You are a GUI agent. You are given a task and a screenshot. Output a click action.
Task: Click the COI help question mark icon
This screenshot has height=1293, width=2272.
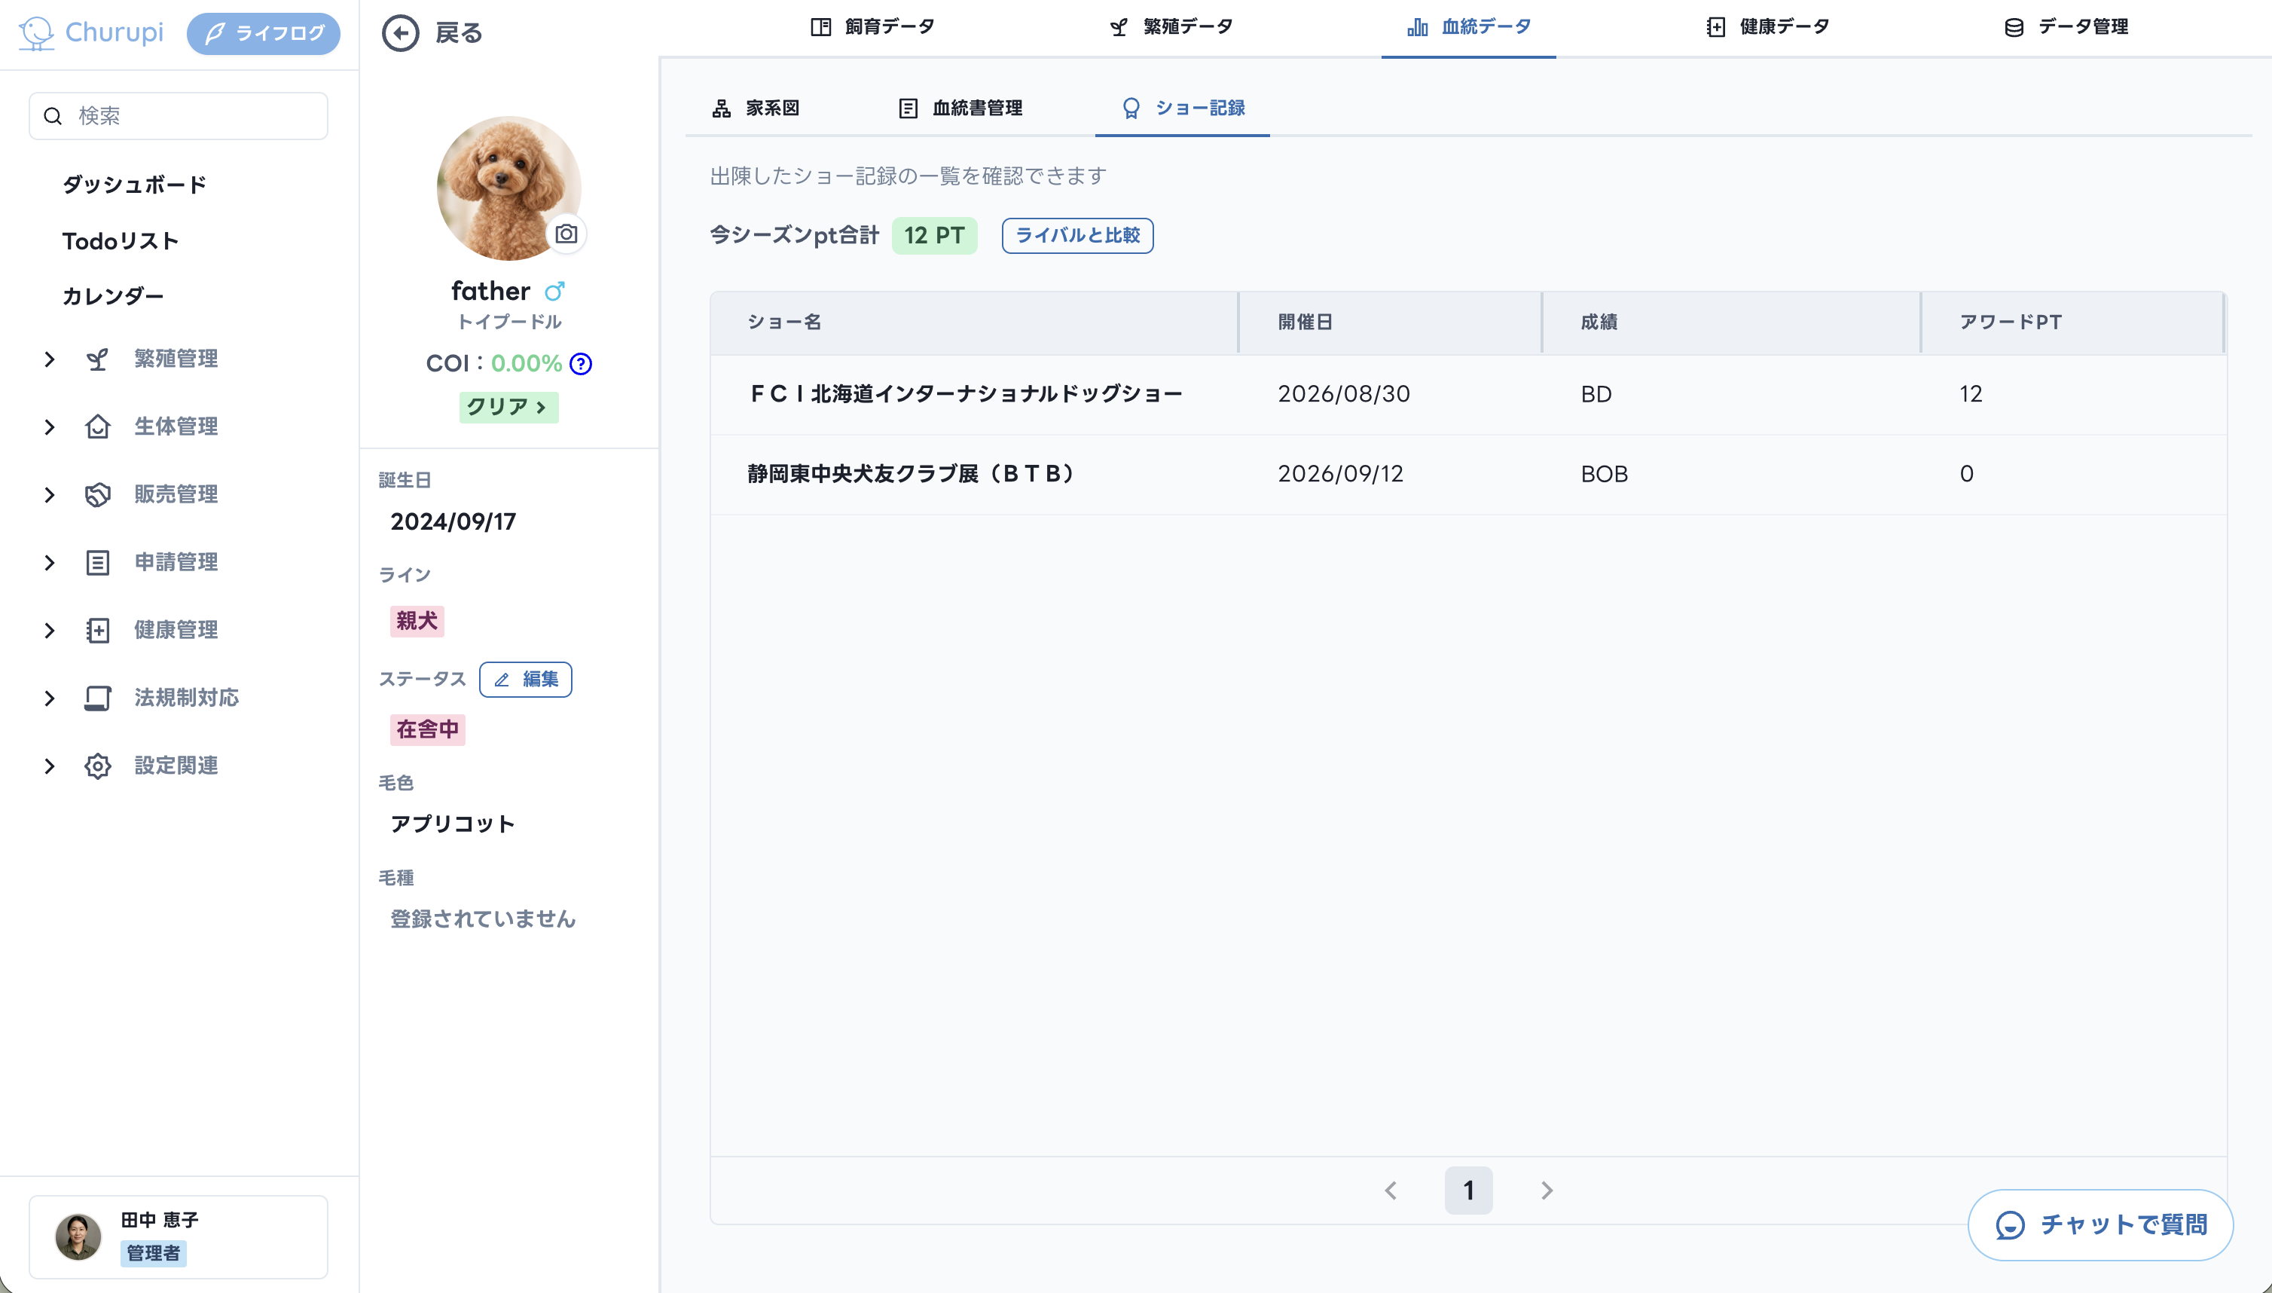pos(581,363)
